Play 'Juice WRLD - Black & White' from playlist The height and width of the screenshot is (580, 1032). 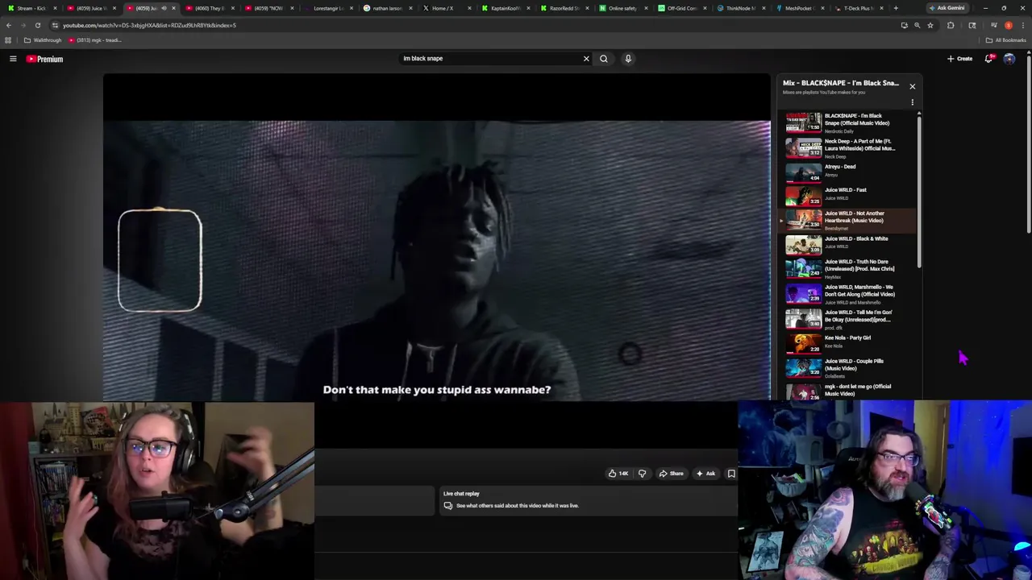coord(848,244)
